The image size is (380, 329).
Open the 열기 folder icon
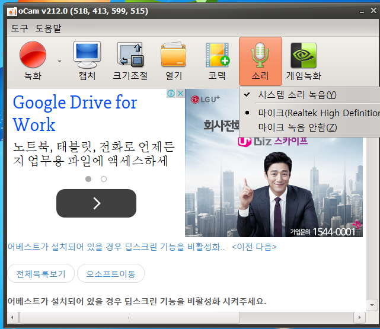174,55
